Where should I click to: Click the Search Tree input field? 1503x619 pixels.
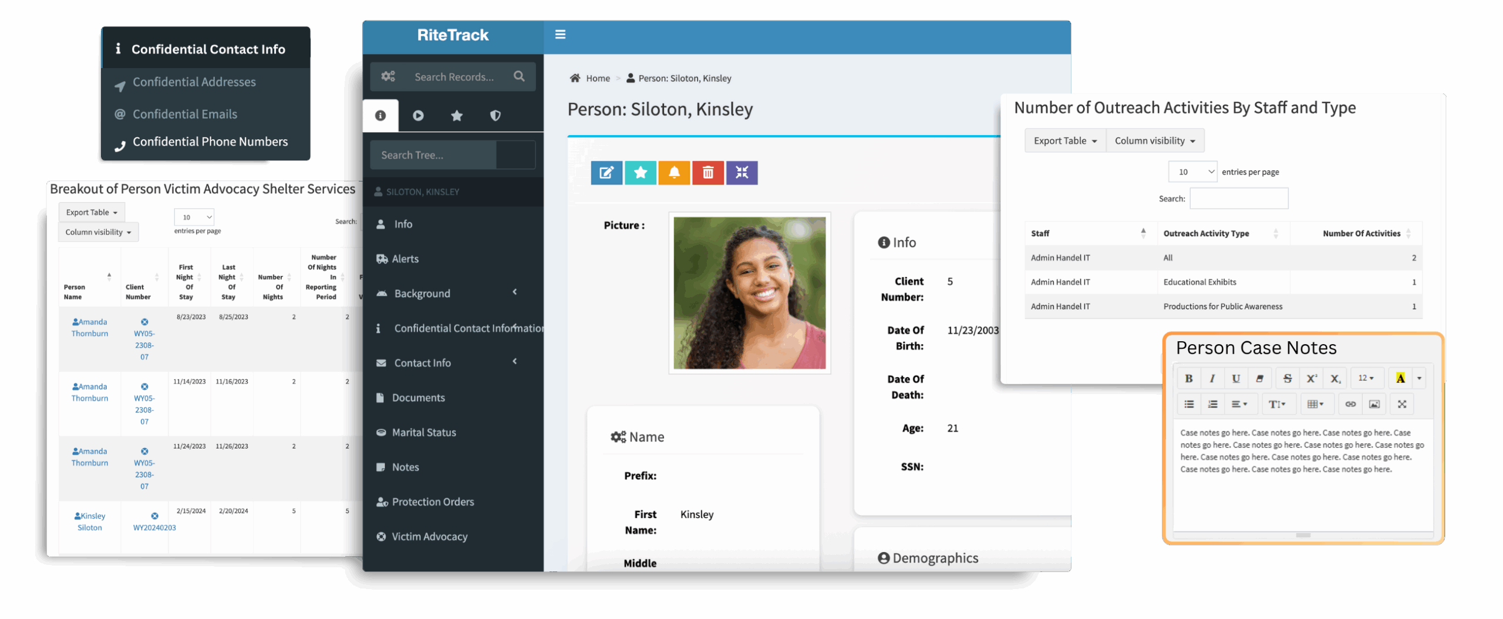[433, 155]
